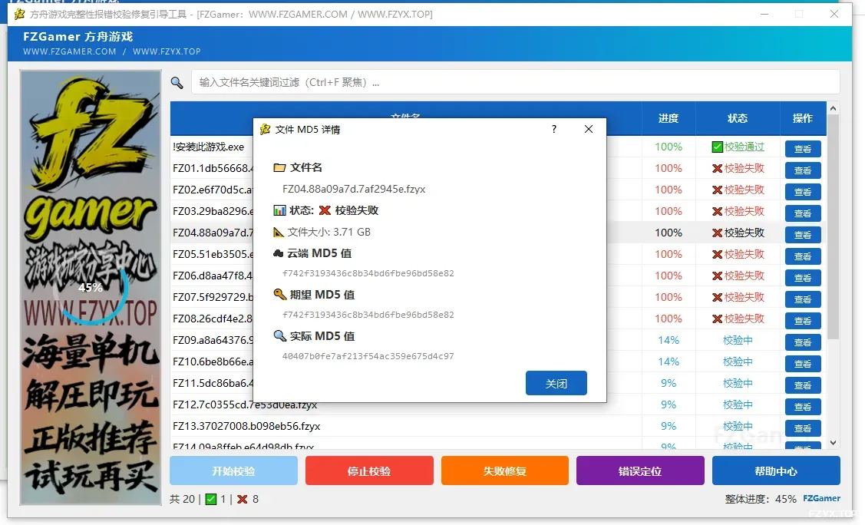Click the key icon next to 期望 MD5 值
This screenshot has width=865, height=525.
pos(279,295)
